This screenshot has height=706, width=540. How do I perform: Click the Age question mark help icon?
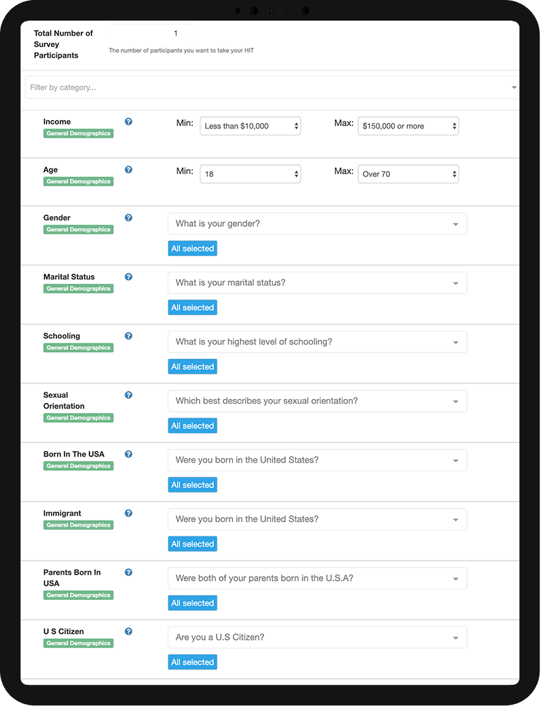[x=128, y=170]
